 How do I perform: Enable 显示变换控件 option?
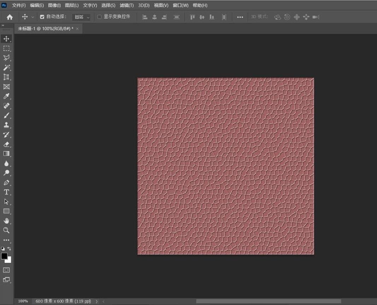tap(100, 16)
